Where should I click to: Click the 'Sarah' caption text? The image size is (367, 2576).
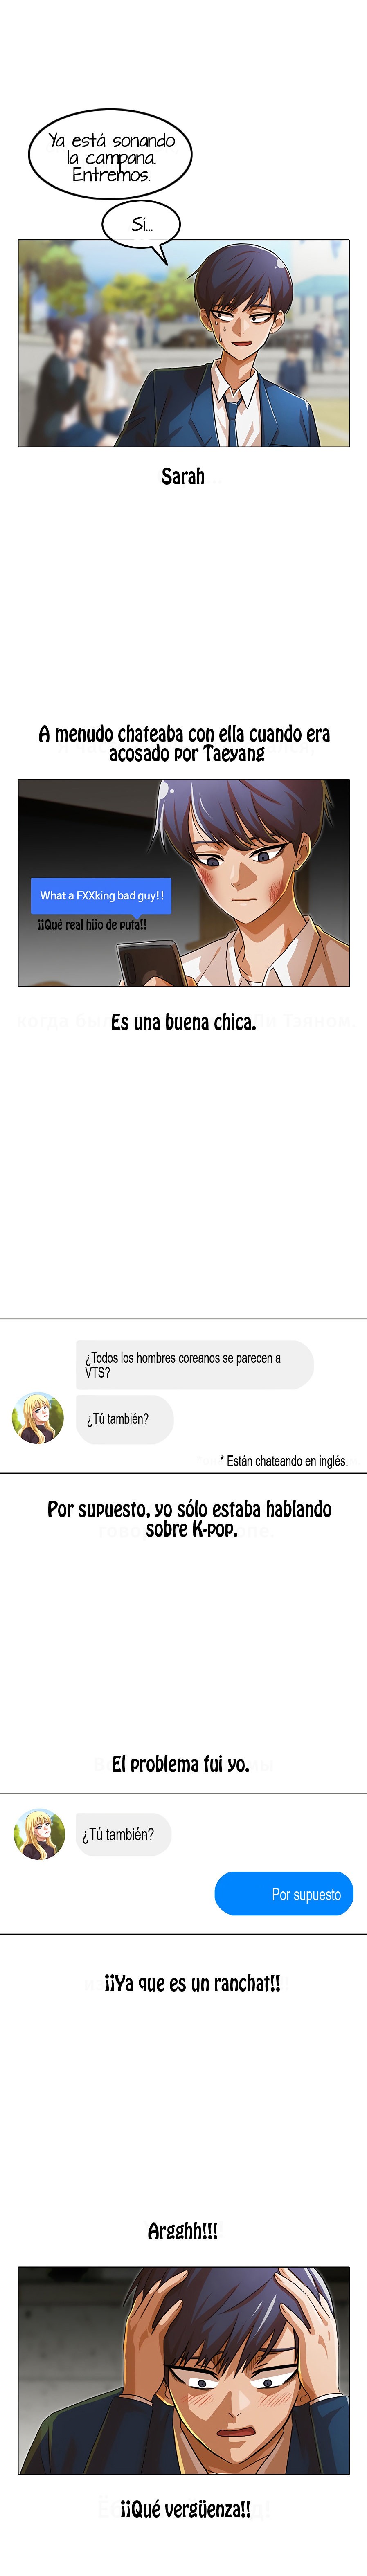click(x=183, y=476)
